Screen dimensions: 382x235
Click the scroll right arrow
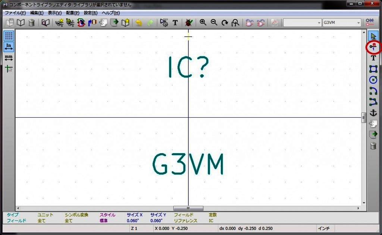[x=358, y=208]
